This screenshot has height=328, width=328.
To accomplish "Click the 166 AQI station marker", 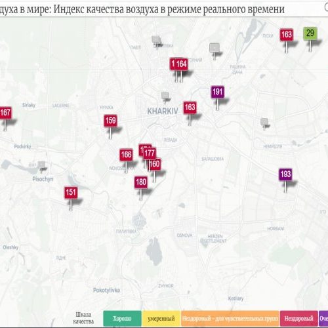I will pos(126,155).
